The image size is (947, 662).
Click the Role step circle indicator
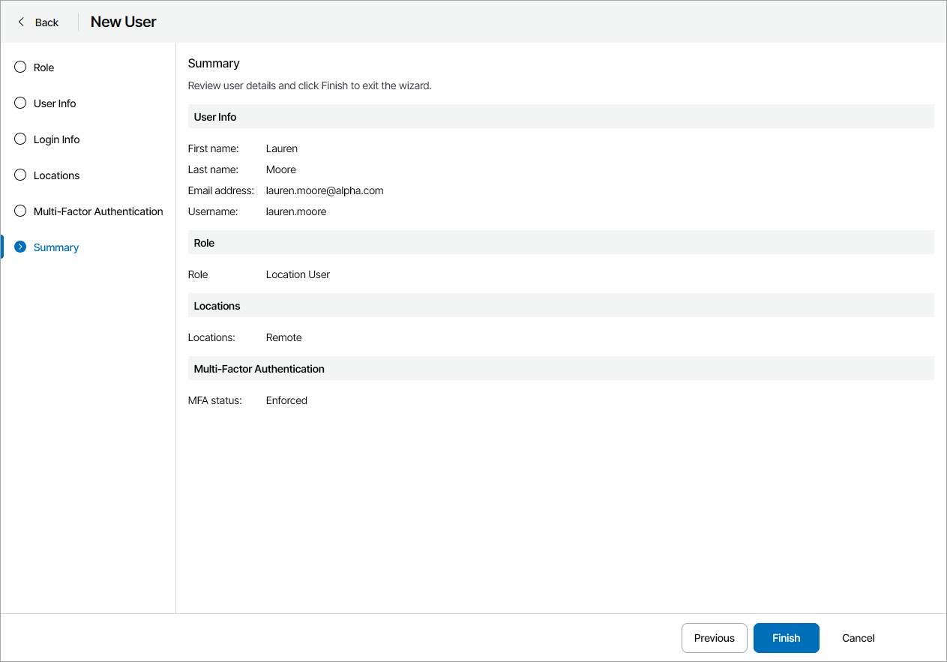pos(19,67)
